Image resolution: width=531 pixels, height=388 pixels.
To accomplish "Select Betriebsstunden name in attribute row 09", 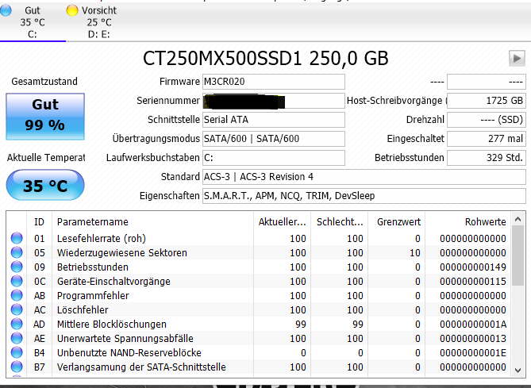I will point(92,267).
